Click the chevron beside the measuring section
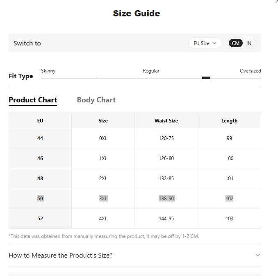The image size is (278, 276). click(x=258, y=255)
